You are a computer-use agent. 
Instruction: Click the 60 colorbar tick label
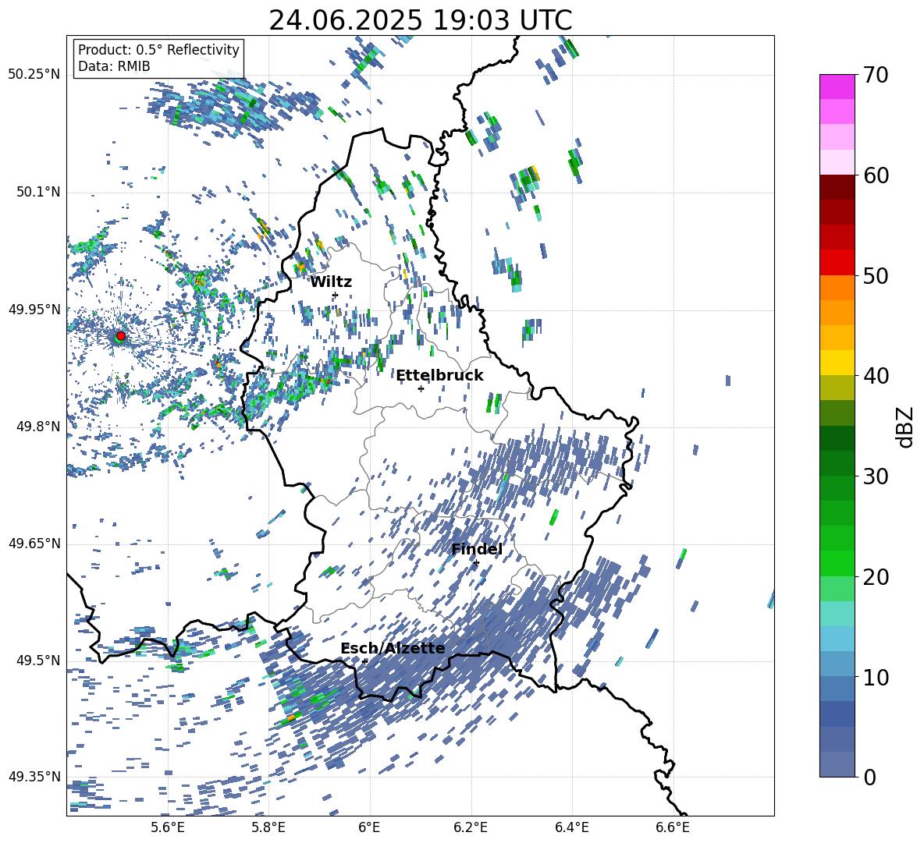876,175
